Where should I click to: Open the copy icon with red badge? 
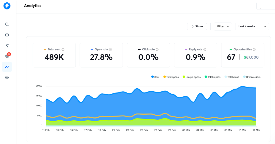[7, 56]
